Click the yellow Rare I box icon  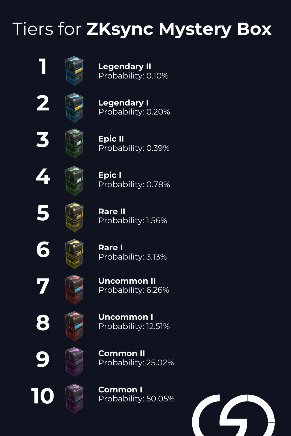[74, 253]
